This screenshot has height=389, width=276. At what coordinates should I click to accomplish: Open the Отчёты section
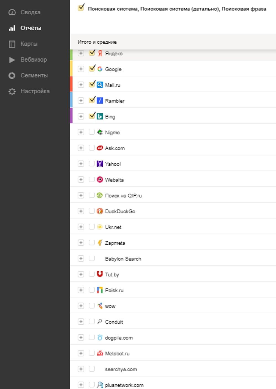pyautogui.click(x=31, y=28)
